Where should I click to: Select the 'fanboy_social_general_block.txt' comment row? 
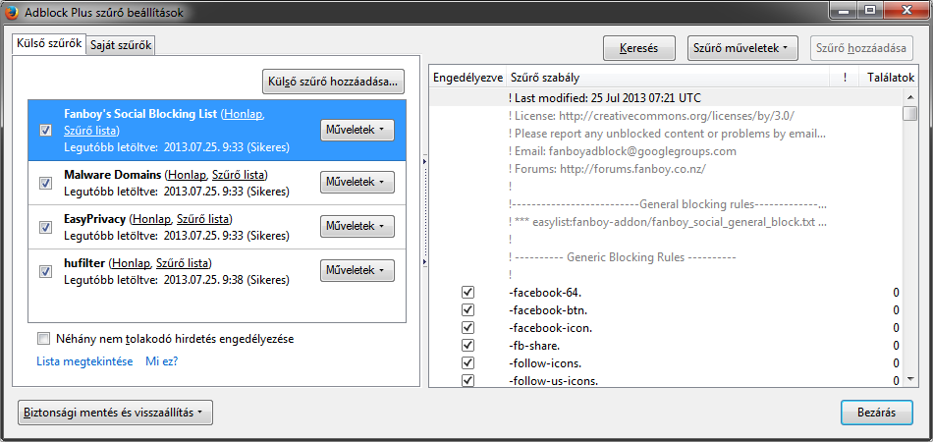tap(665, 223)
